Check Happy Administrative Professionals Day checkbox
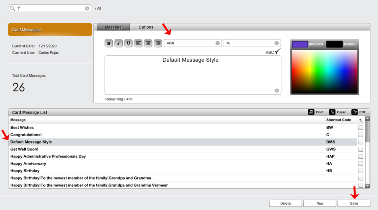 (361, 157)
